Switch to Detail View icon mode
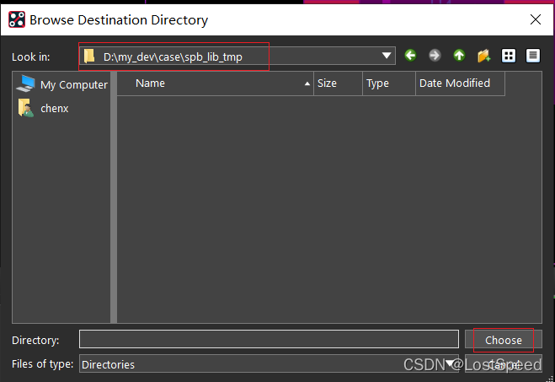The image size is (555, 382). [x=532, y=56]
